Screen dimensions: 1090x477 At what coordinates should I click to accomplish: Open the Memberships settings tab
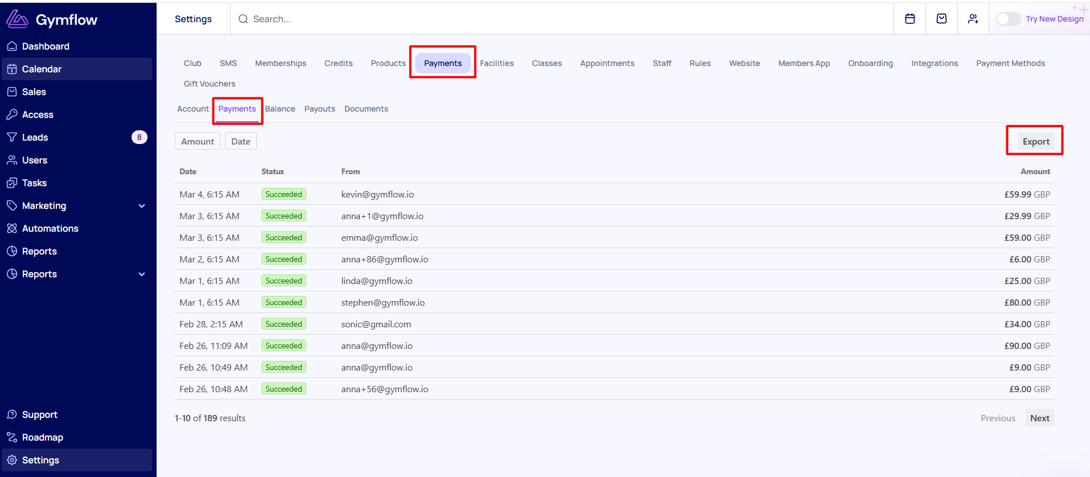click(x=281, y=63)
